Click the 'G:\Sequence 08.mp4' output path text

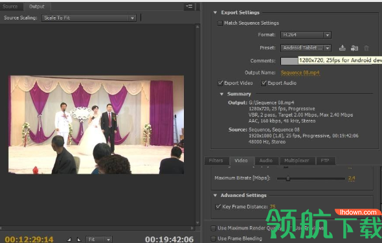(x=271, y=102)
